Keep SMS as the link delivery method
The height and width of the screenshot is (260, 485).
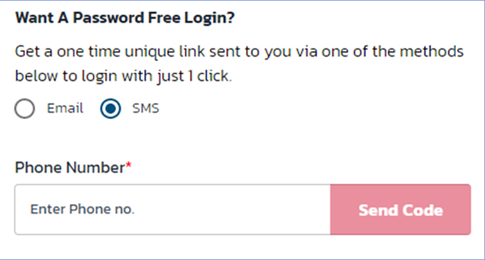pyautogui.click(x=110, y=109)
